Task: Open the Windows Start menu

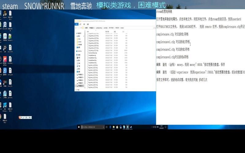Action: (79, 127)
